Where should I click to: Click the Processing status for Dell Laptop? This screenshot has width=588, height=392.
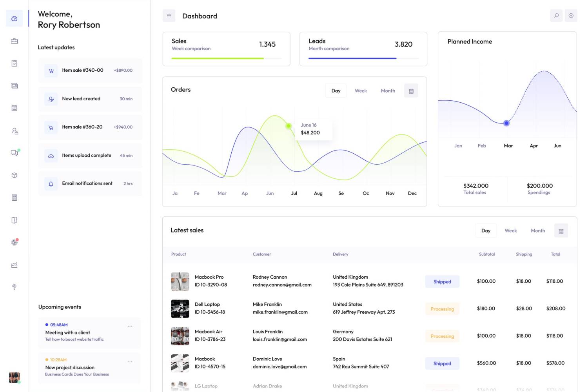pyautogui.click(x=442, y=309)
